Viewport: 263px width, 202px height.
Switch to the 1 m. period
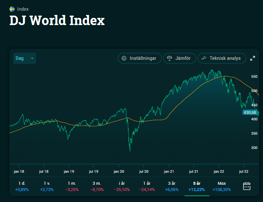coord(72,186)
